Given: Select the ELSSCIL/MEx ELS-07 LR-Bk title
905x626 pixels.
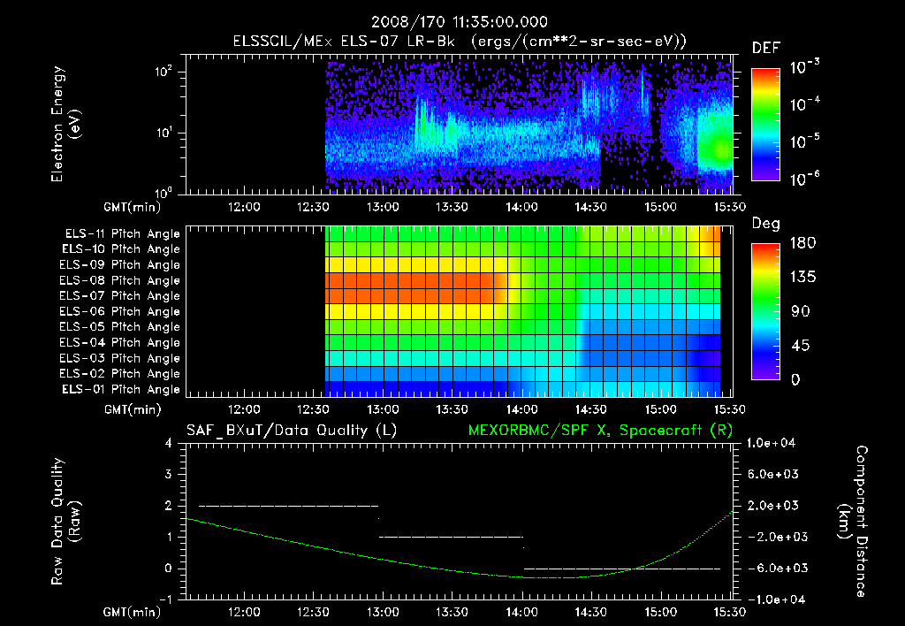Looking at the screenshot, I should 344,42.
